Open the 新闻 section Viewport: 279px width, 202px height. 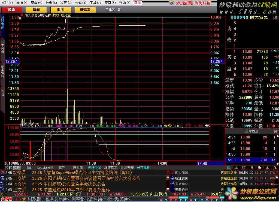coord(36,10)
